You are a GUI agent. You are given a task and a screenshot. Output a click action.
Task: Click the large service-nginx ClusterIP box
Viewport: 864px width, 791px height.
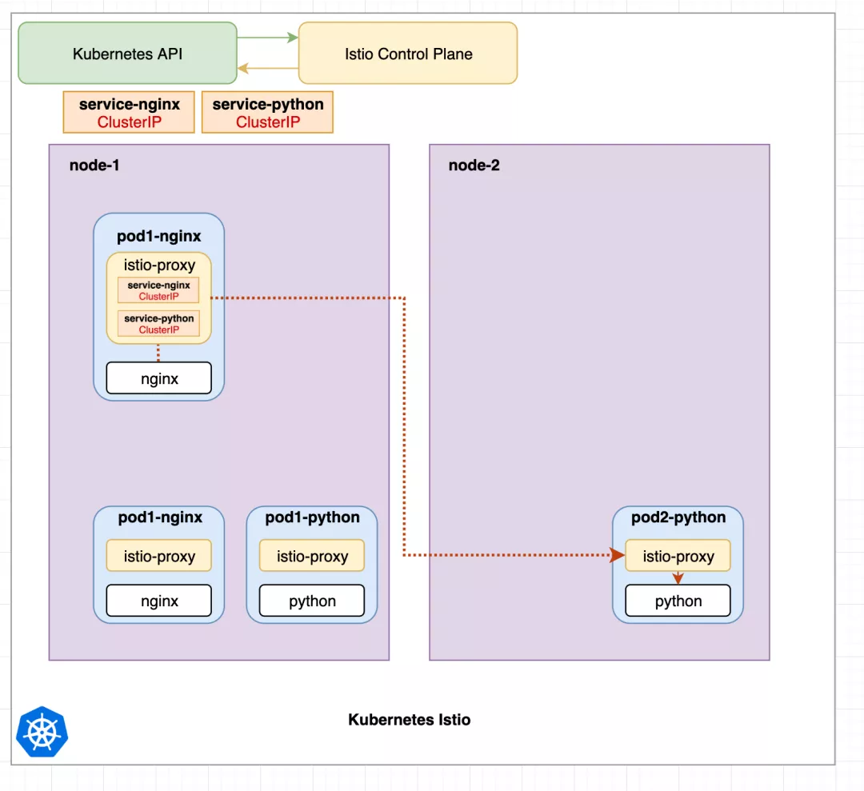point(129,112)
